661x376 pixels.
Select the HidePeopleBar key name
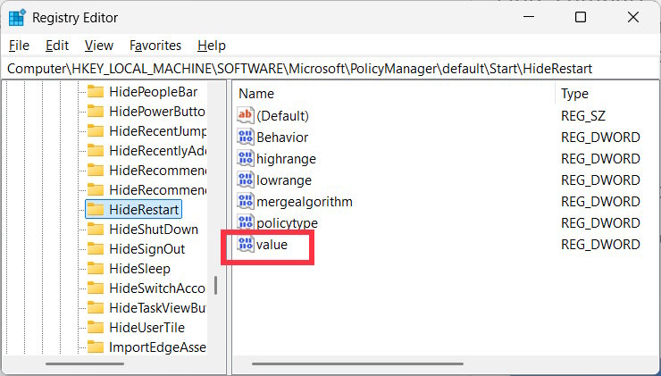click(153, 92)
